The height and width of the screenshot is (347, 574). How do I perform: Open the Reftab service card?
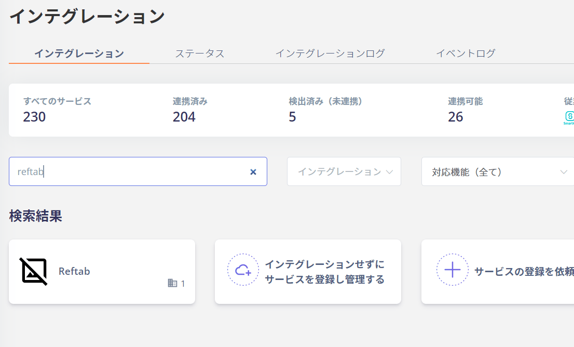coord(102,272)
